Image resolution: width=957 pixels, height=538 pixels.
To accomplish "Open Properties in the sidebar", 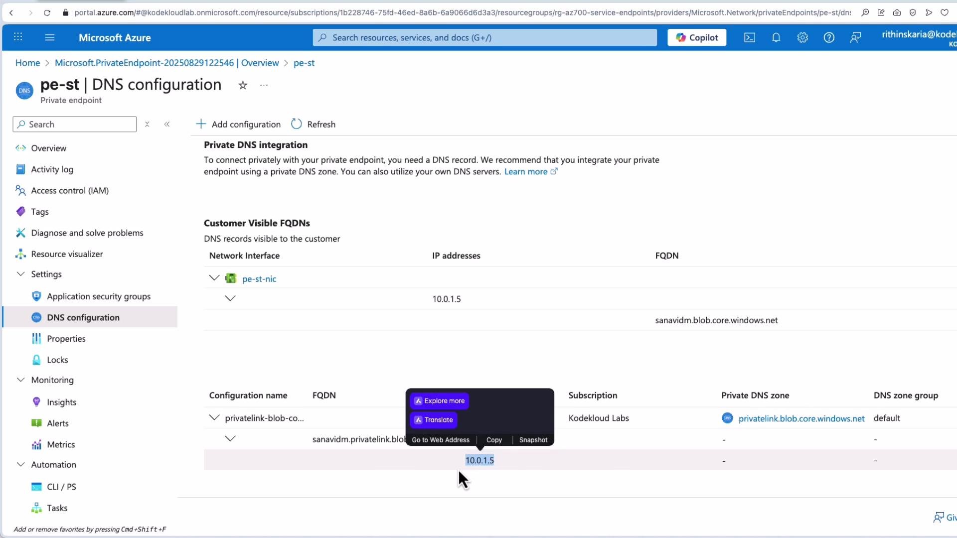I will tap(66, 339).
